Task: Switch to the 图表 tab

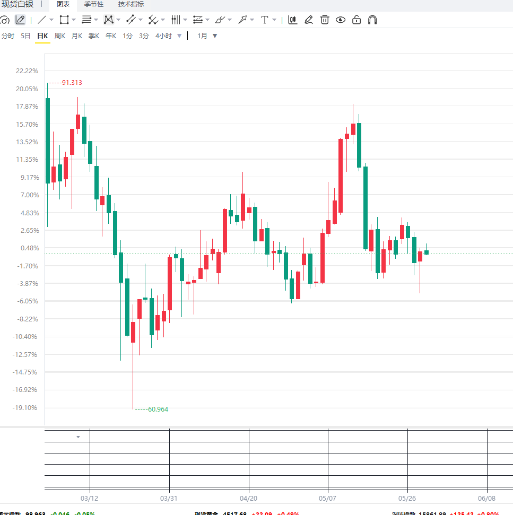Action: pyautogui.click(x=63, y=4)
